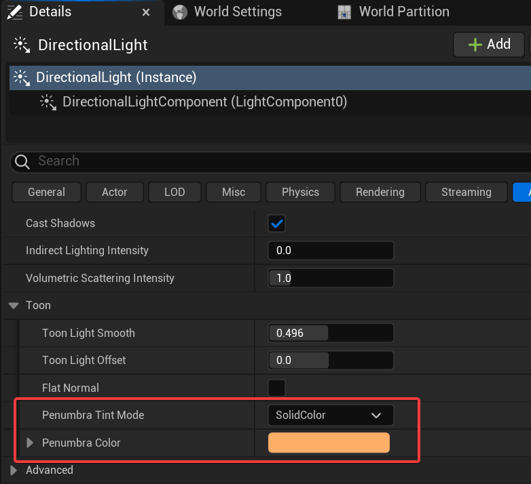Click the Indirect Lighting Intensity label
The width and height of the screenshot is (531, 484).
click(87, 250)
